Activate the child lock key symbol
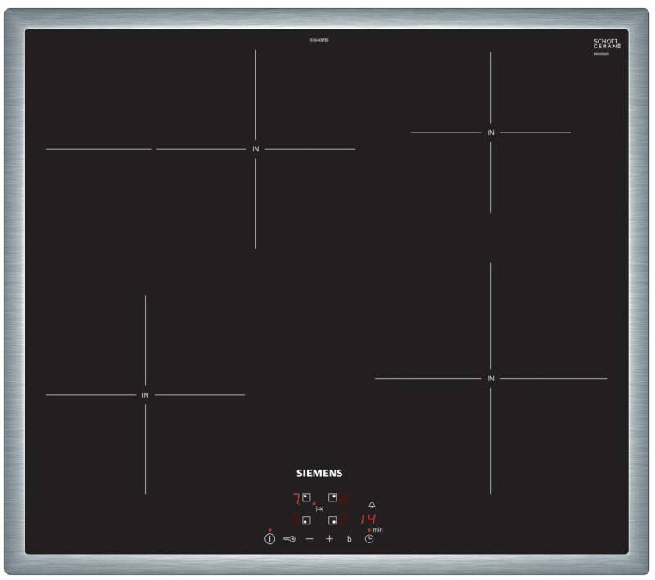 289,539
